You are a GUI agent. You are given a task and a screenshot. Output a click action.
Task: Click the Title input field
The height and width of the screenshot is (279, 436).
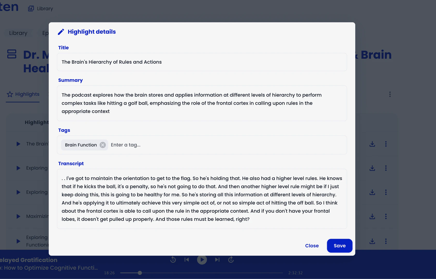coord(202,62)
